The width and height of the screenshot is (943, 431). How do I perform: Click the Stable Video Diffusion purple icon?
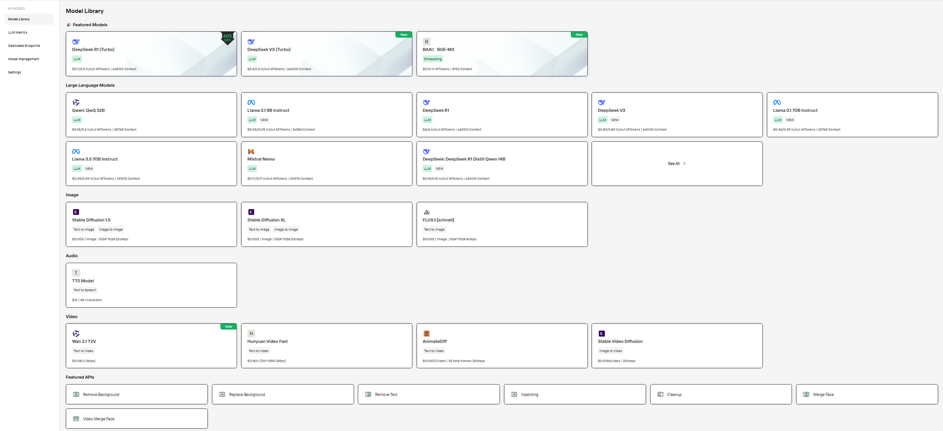click(601, 333)
